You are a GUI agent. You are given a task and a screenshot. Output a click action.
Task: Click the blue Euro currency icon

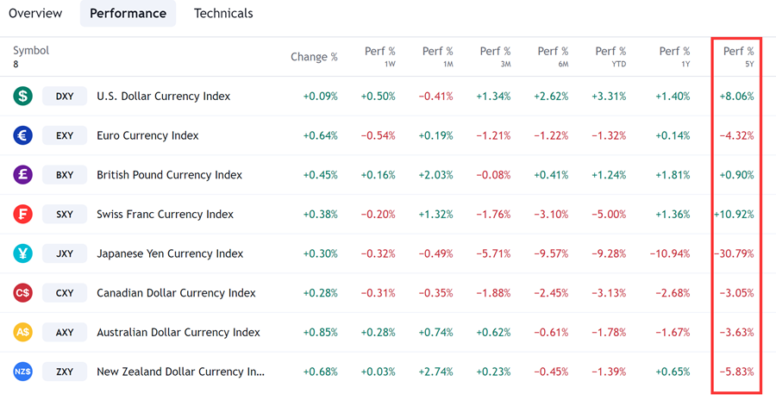23,135
